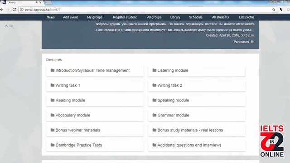Image resolution: width=290 pixels, height=163 pixels.
Task: Click the 'Purchased: 51' text
Action: 244,42
